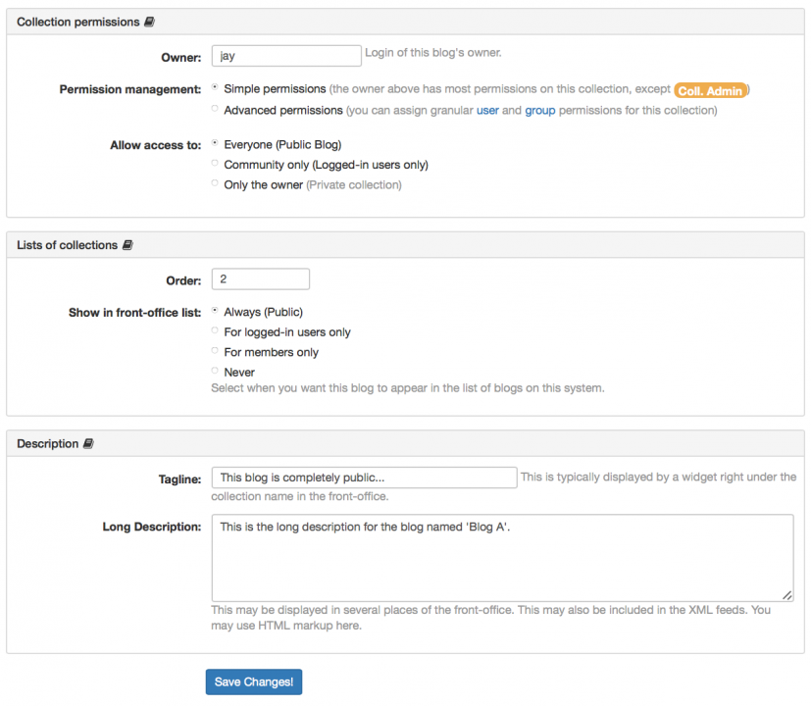Viewport: 811px width, 706px height.
Task: Open the Description section manual book icon
Action: (88, 444)
